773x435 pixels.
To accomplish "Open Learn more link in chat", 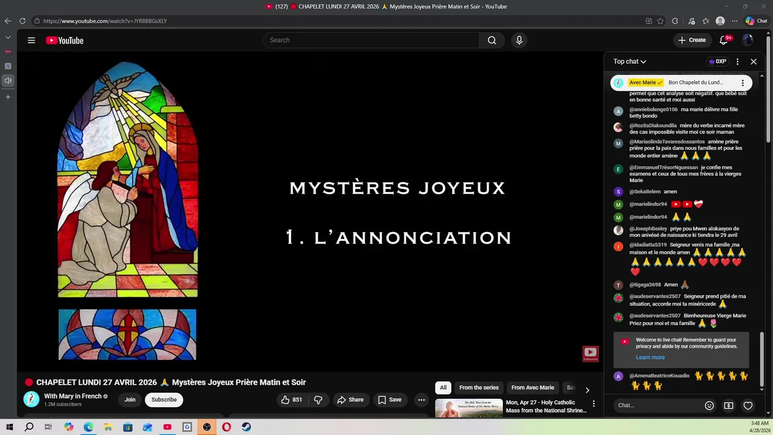I will (x=650, y=358).
